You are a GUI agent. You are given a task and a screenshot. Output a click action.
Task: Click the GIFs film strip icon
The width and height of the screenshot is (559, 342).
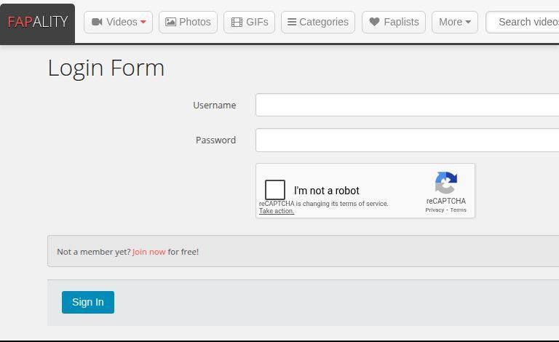click(x=237, y=22)
